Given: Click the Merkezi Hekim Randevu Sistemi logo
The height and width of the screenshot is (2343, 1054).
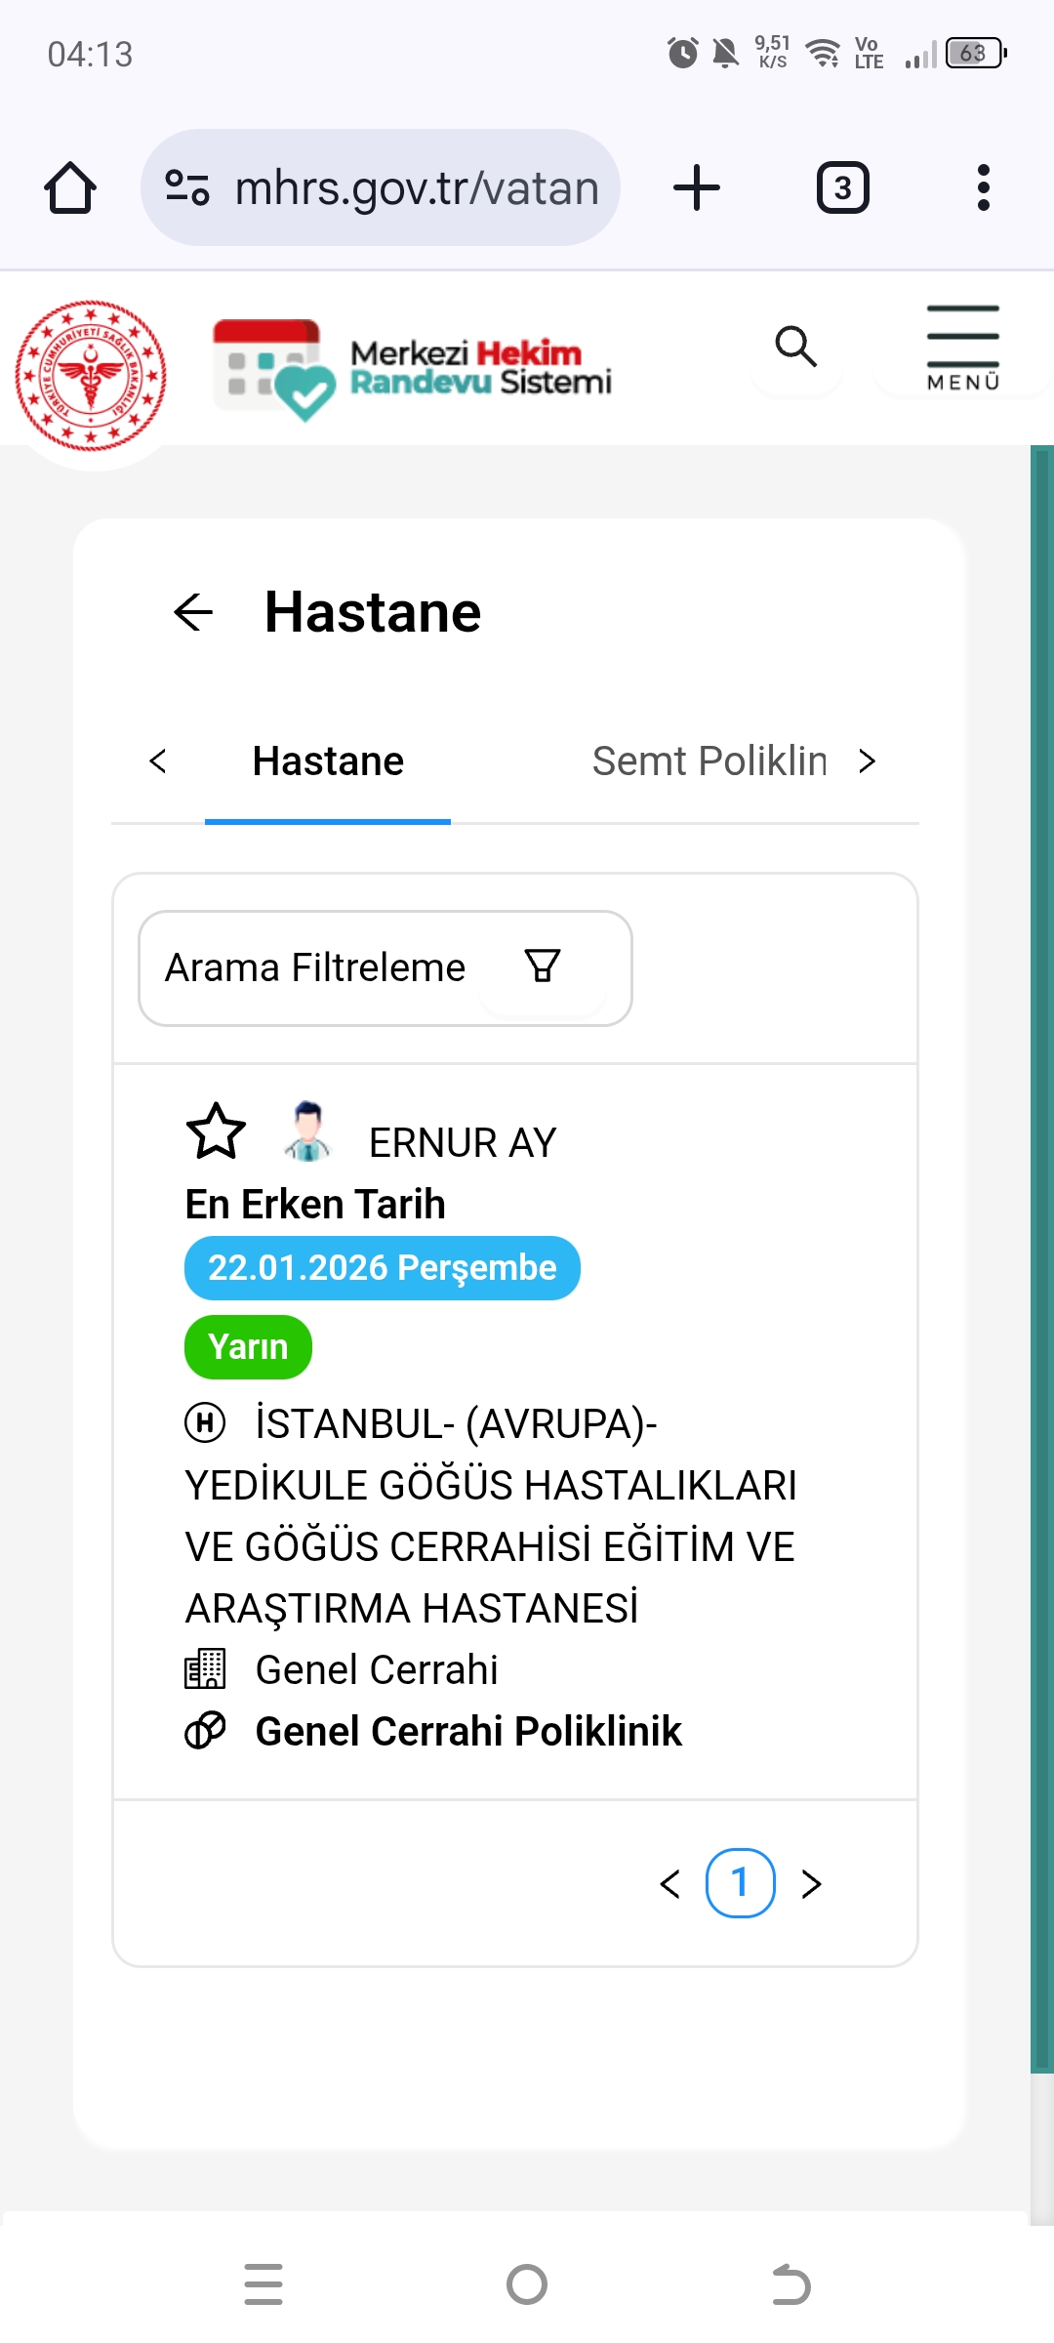Looking at the screenshot, I should pyautogui.click(x=412, y=369).
